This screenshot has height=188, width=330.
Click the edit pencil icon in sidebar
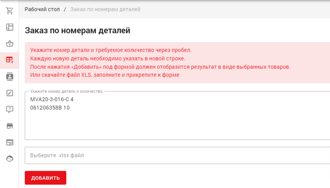pos(10,93)
